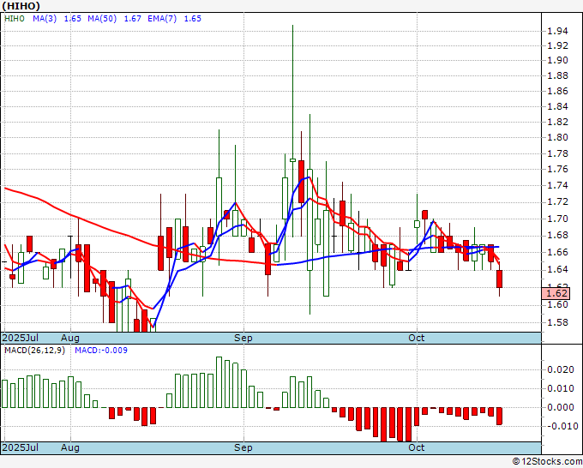Screen dimensions: 583x468
Task: Click the 0.020 MACD axis label
Action: tap(560, 369)
